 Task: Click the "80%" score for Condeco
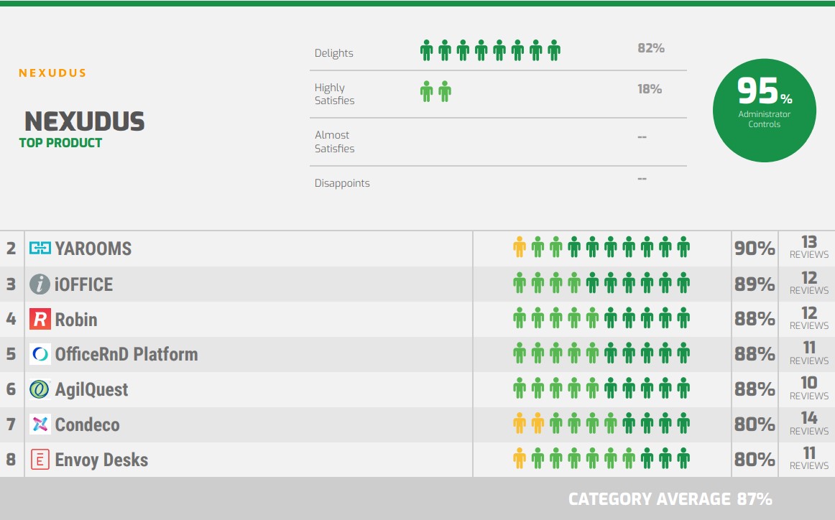(755, 424)
